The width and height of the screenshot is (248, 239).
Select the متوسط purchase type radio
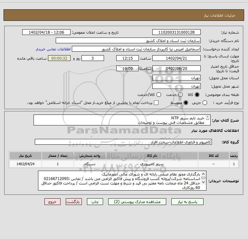[x=186, y=103]
